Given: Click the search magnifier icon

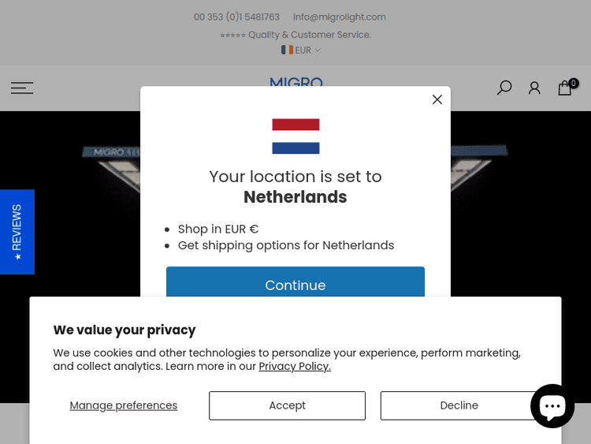Looking at the screenshot, I should 504,88.
